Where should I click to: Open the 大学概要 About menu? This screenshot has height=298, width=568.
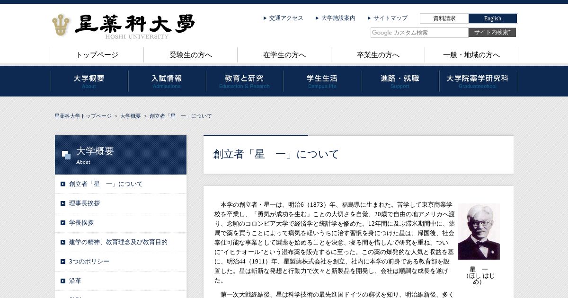[89, 81]
